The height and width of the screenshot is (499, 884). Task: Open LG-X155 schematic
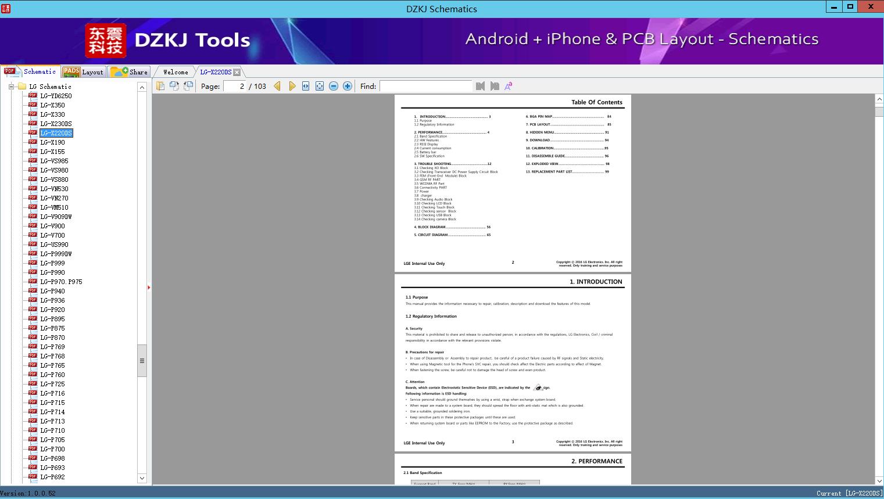(52, 152)
